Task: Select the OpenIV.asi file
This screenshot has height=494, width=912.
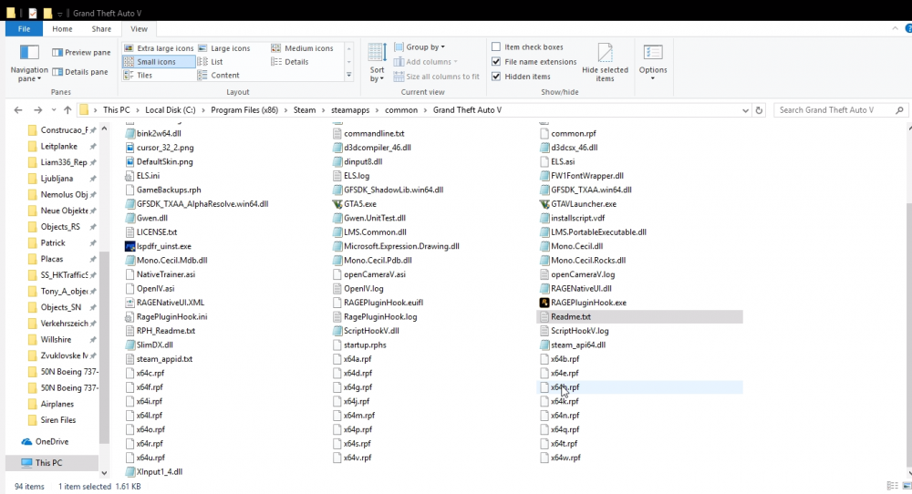Action: pos(150,289)
